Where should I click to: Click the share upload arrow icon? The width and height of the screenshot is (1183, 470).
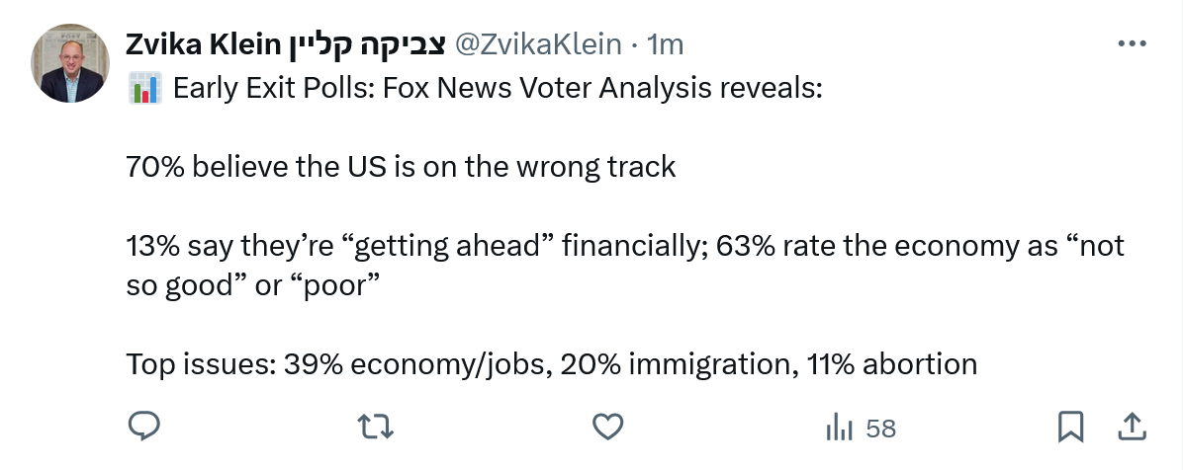1131,427
